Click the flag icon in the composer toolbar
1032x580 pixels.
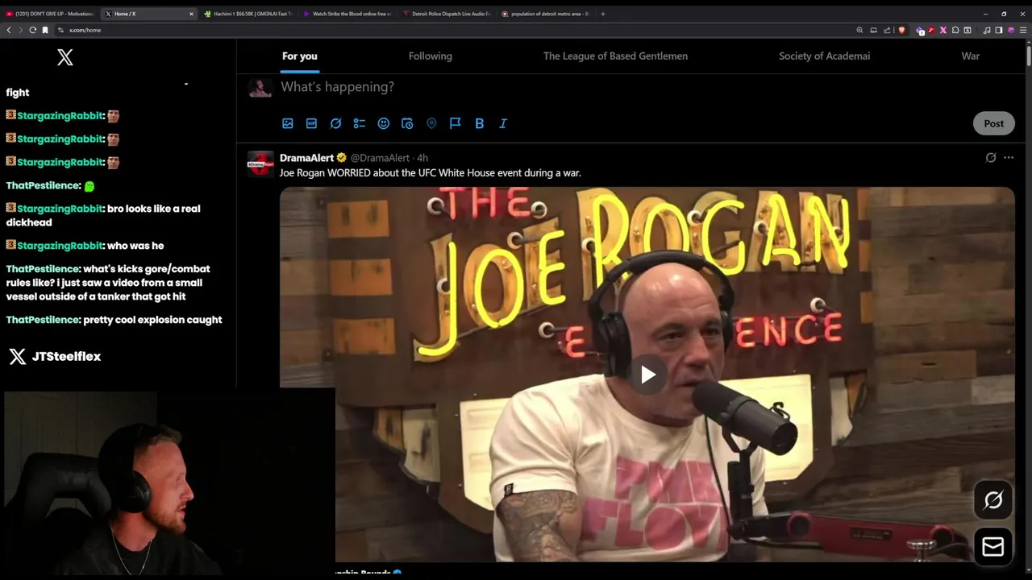456,123
